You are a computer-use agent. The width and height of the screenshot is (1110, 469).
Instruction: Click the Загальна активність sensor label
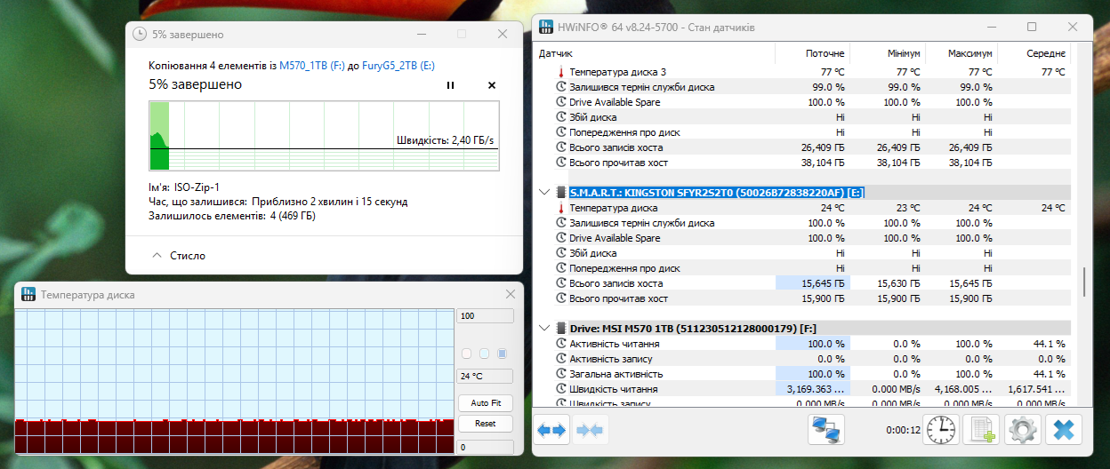615,374
